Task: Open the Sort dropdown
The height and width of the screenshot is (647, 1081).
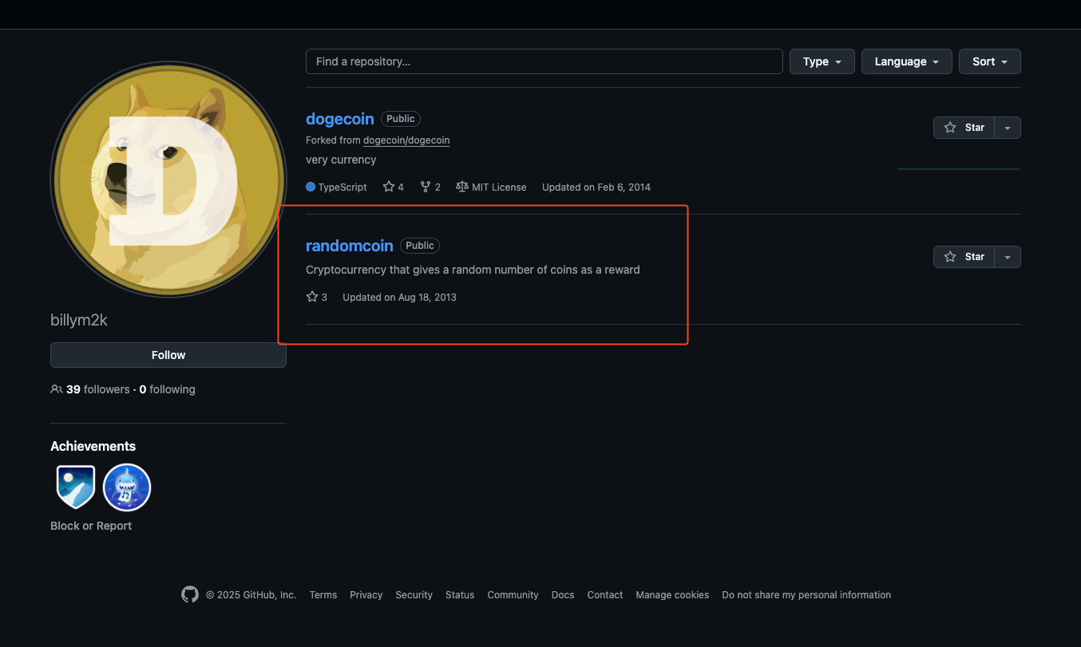Action: click(989, 61)
